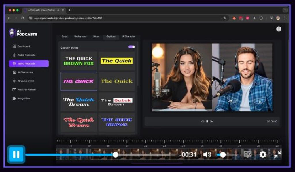Click the site info icon in address bar
The height and width of the screenshot is (172, 295).
[x=30, y=18]
